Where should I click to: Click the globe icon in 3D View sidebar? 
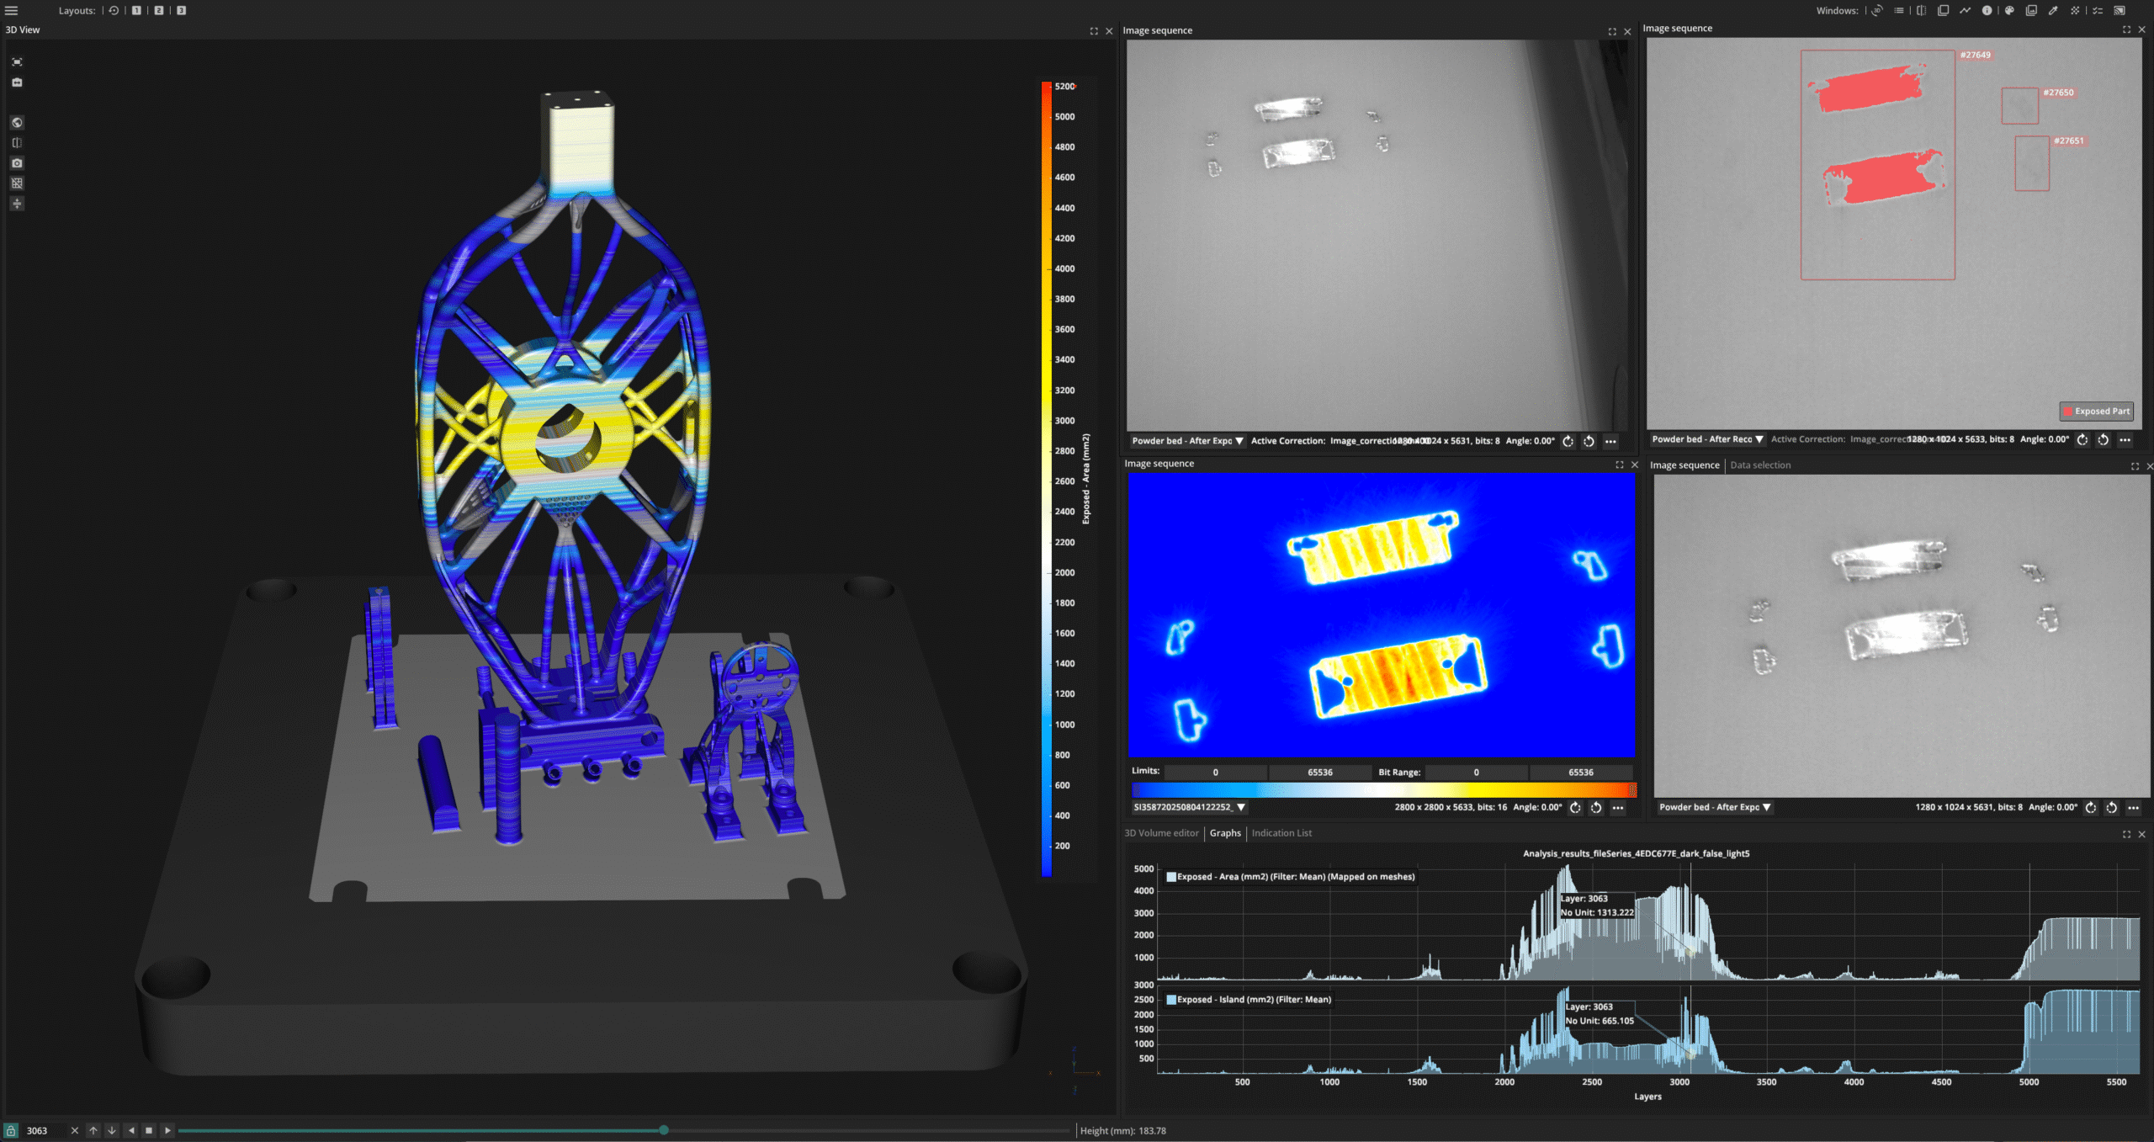point(17,123)
